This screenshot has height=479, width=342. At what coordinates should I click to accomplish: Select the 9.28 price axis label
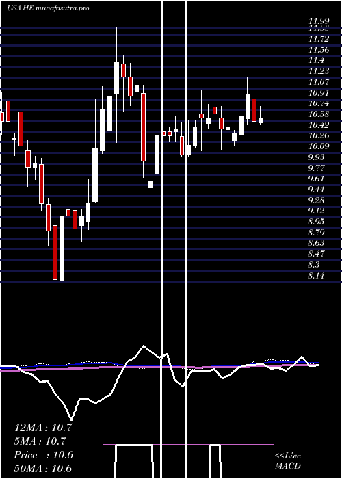[x=316, y=200]
